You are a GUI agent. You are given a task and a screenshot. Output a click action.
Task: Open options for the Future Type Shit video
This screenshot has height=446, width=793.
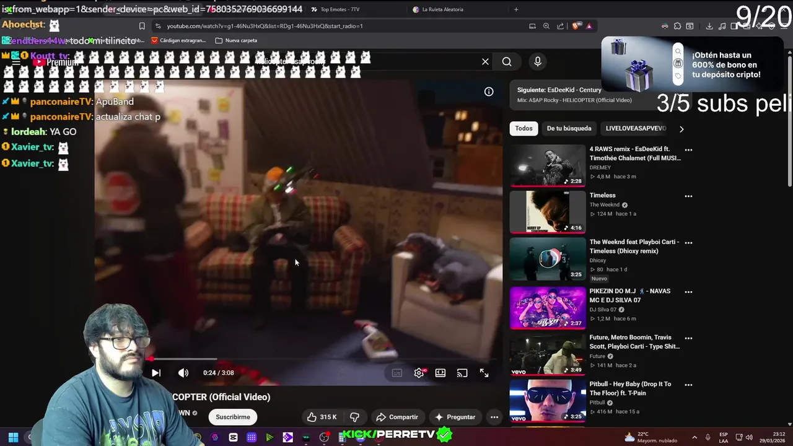pos(688,338)
